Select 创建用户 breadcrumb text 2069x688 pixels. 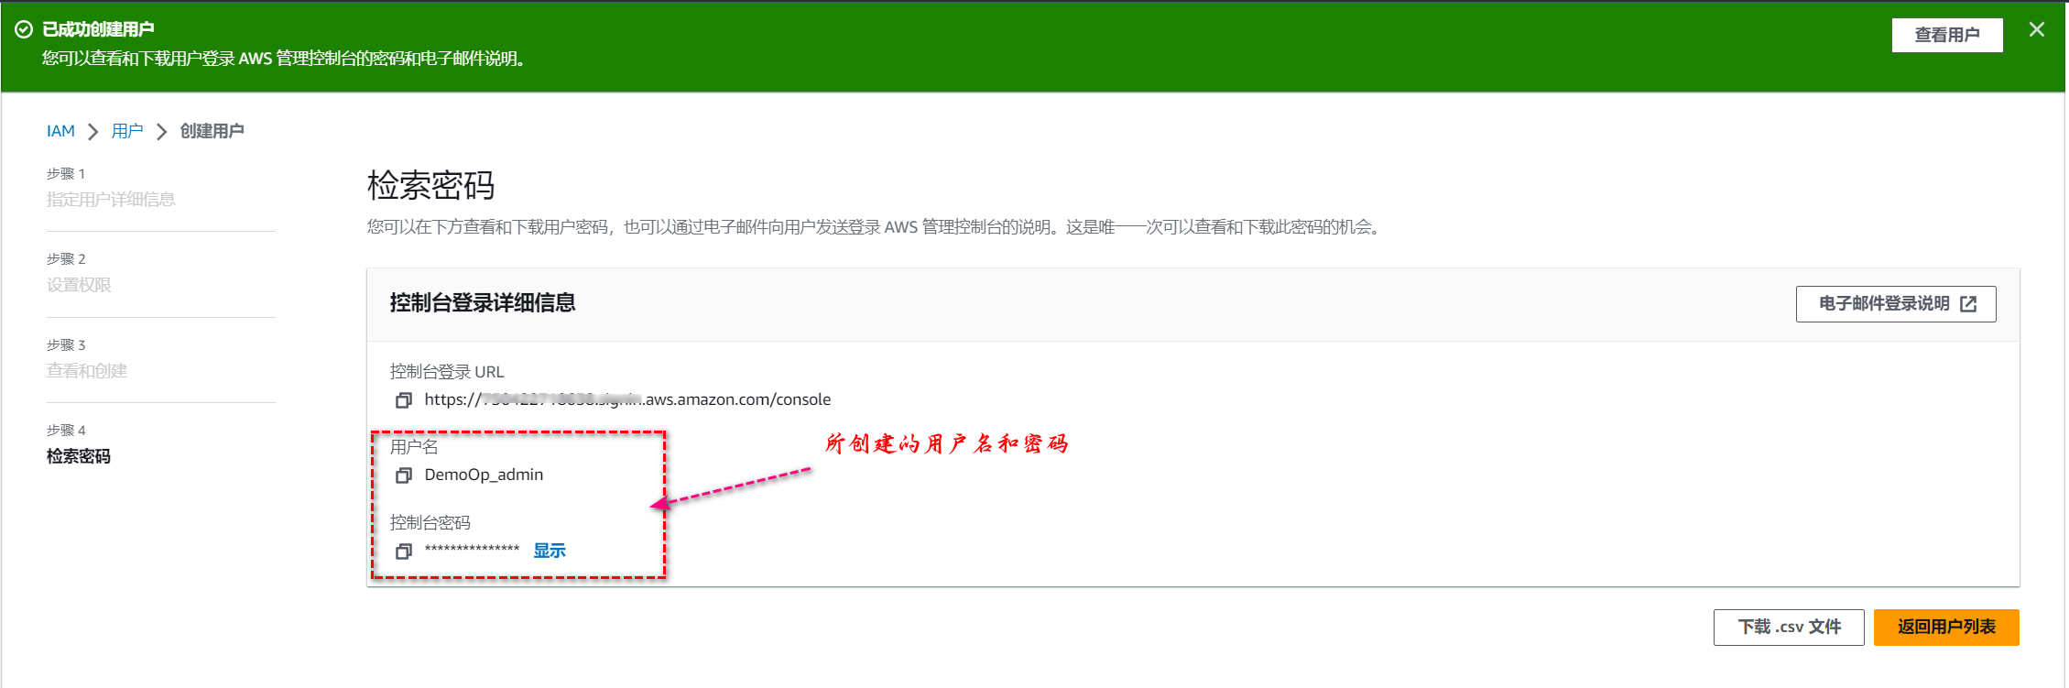212,131
